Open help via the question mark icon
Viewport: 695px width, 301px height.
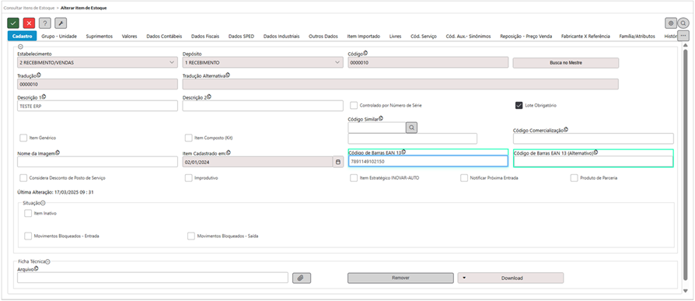coord(45,23)
